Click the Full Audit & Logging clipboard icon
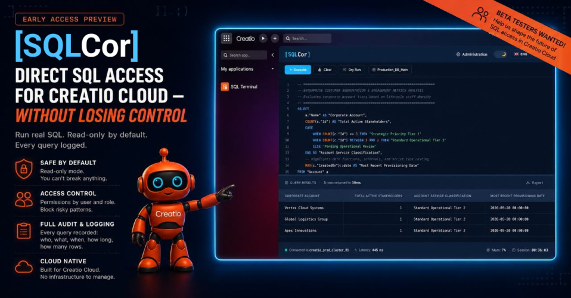The width and height of the screenshot is (571, 298). (24, 231)
